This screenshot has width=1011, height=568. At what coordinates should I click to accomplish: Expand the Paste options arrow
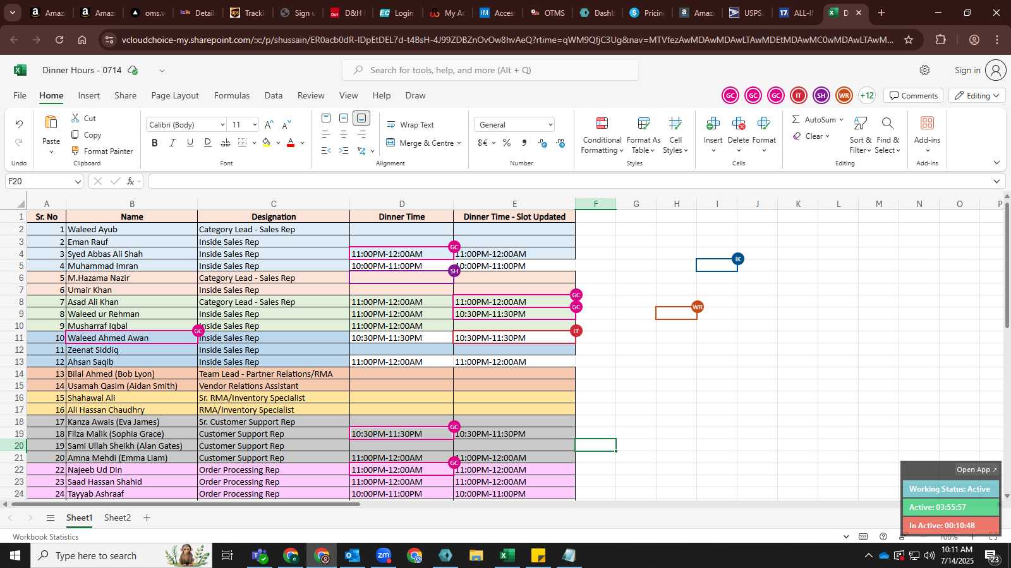(51, 152)
